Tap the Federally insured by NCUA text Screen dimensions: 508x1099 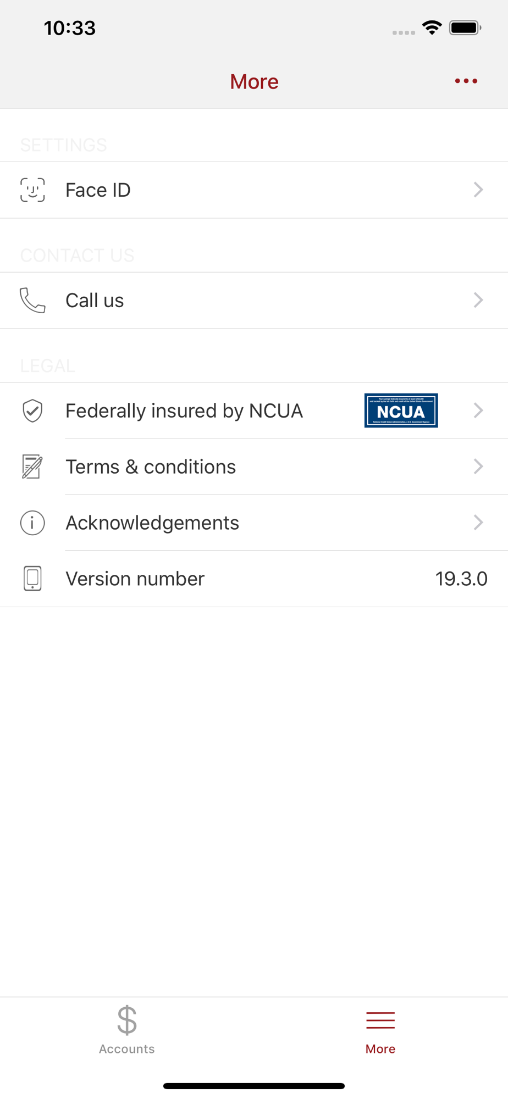coord(184,411)
